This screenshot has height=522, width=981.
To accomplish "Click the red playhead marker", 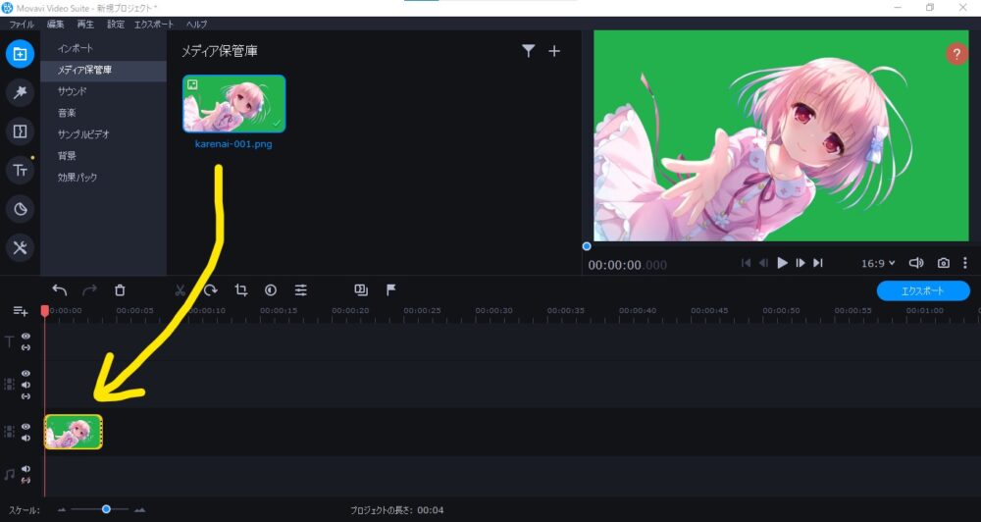I will pos(44,310).
